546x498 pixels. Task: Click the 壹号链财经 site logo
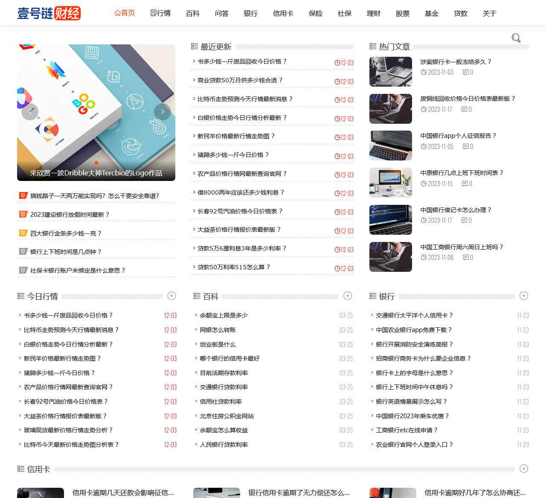(x=48, y=13)
